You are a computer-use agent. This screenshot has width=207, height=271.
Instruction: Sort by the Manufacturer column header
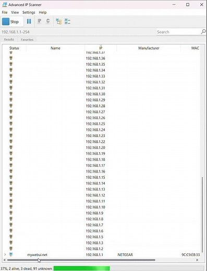click(149, 48)
